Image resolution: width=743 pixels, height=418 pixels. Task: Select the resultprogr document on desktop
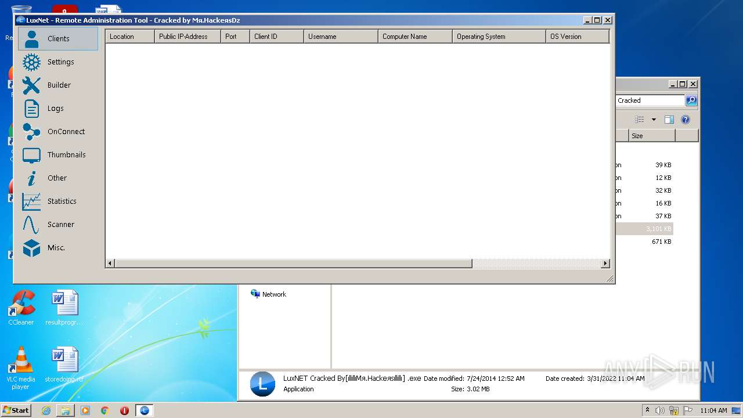click(64, 308)
